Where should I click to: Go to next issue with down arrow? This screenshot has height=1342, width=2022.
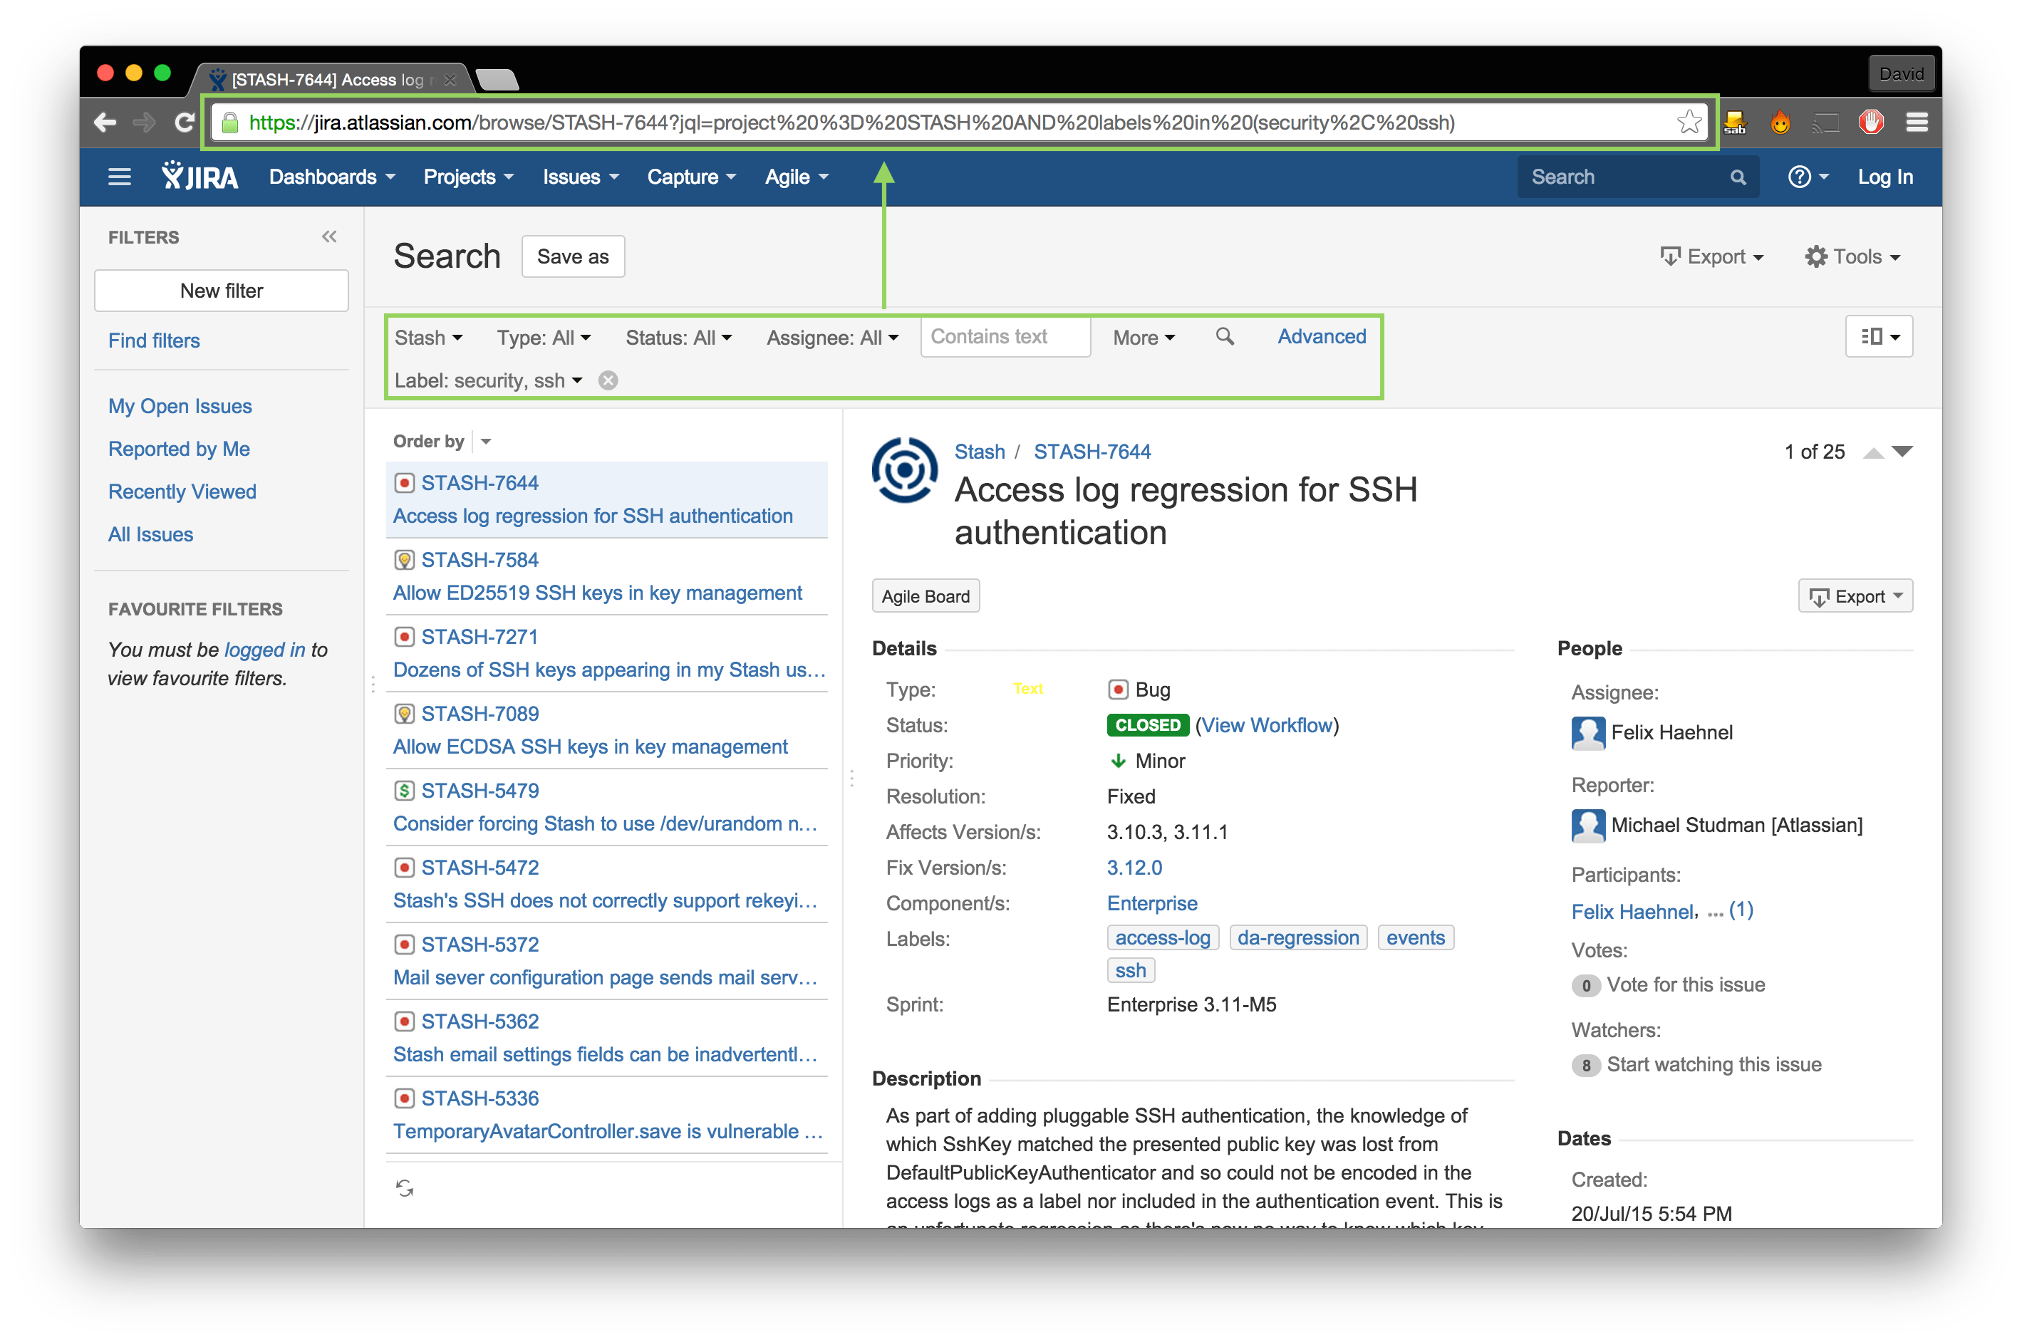[1903, 452]
